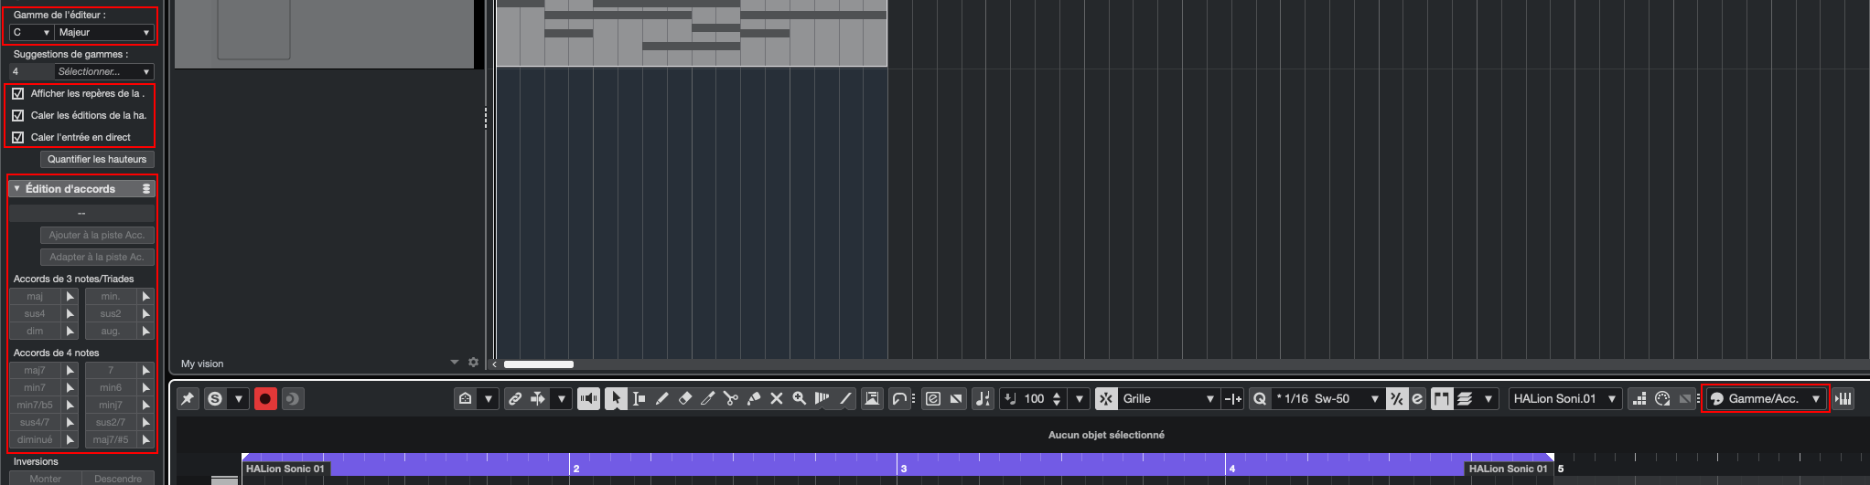Select the Trim tool
The width and height of the screenshot is (1870, 485).
point(707,398)
